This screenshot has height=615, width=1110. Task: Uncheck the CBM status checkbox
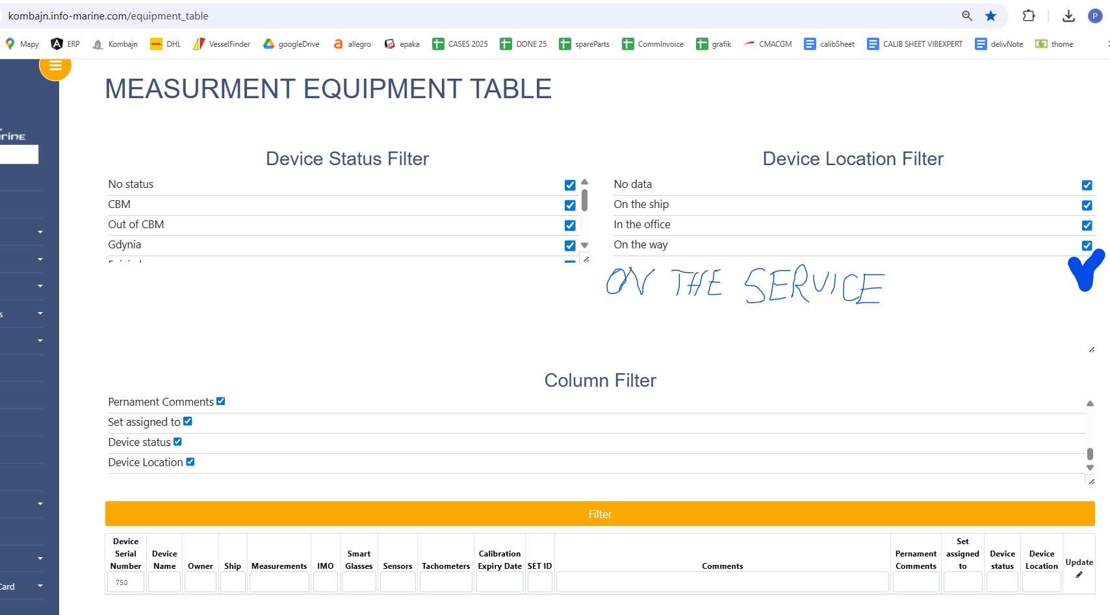570,205
